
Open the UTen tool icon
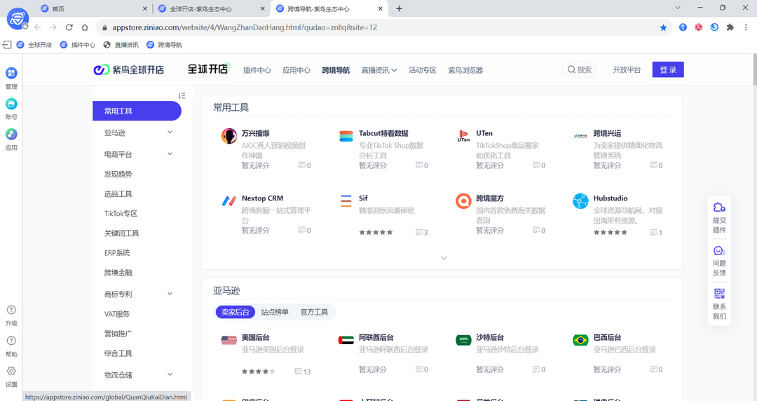tap(463, 136)
